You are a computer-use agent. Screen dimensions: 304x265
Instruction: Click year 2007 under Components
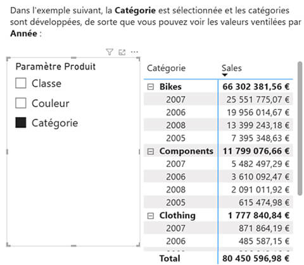coord(175,164)
